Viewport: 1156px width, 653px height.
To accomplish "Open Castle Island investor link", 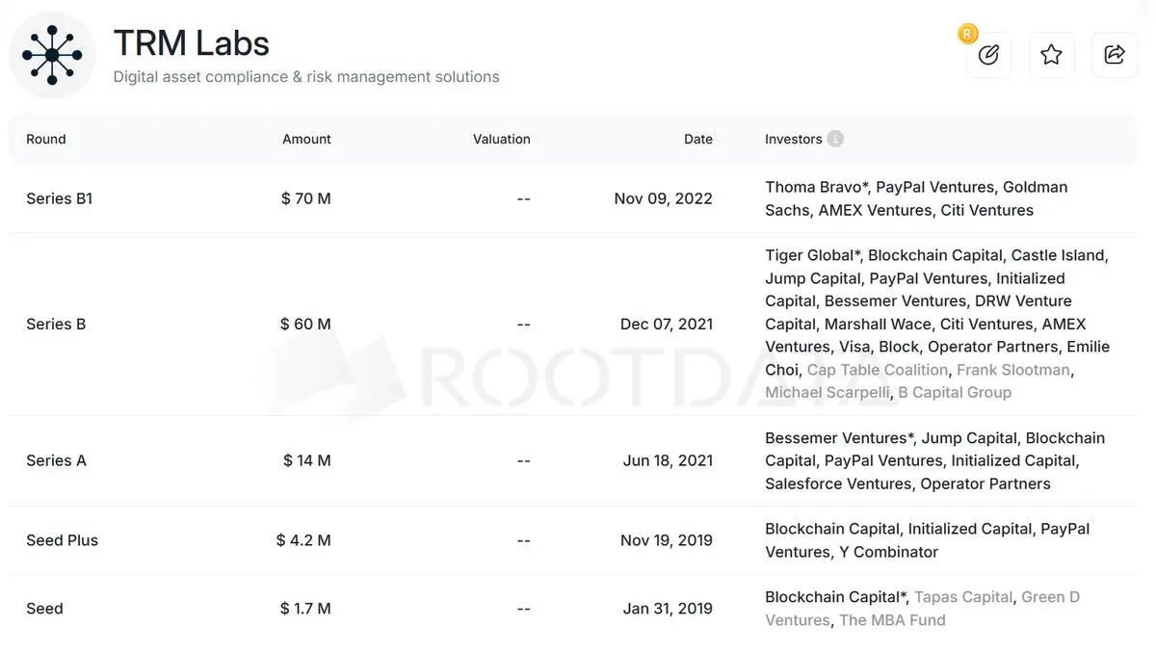I will click(x=1058, y=255).
